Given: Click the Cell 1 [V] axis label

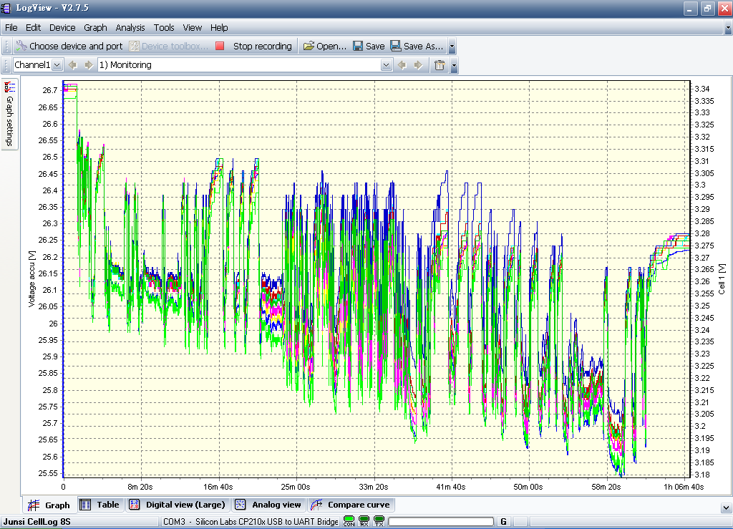Looking at the screenshot, I should coord(722,279).
